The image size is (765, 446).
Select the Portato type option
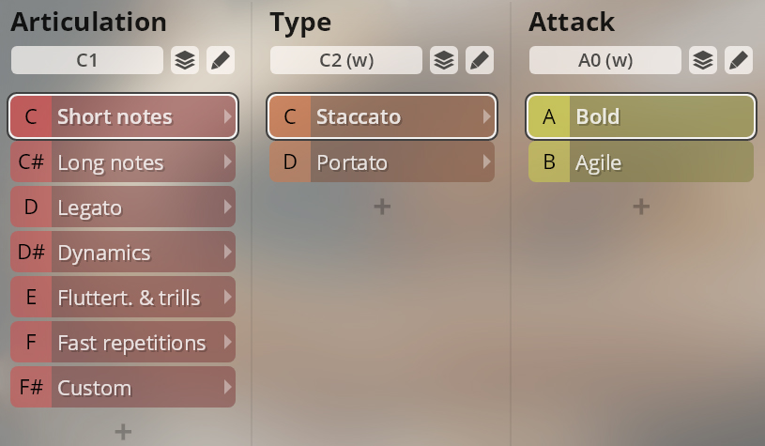click(382, 162)
